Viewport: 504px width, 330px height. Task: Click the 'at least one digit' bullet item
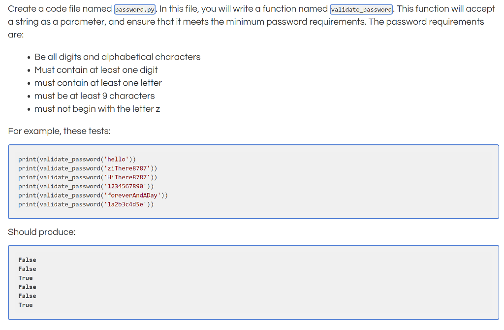[95, 70]
